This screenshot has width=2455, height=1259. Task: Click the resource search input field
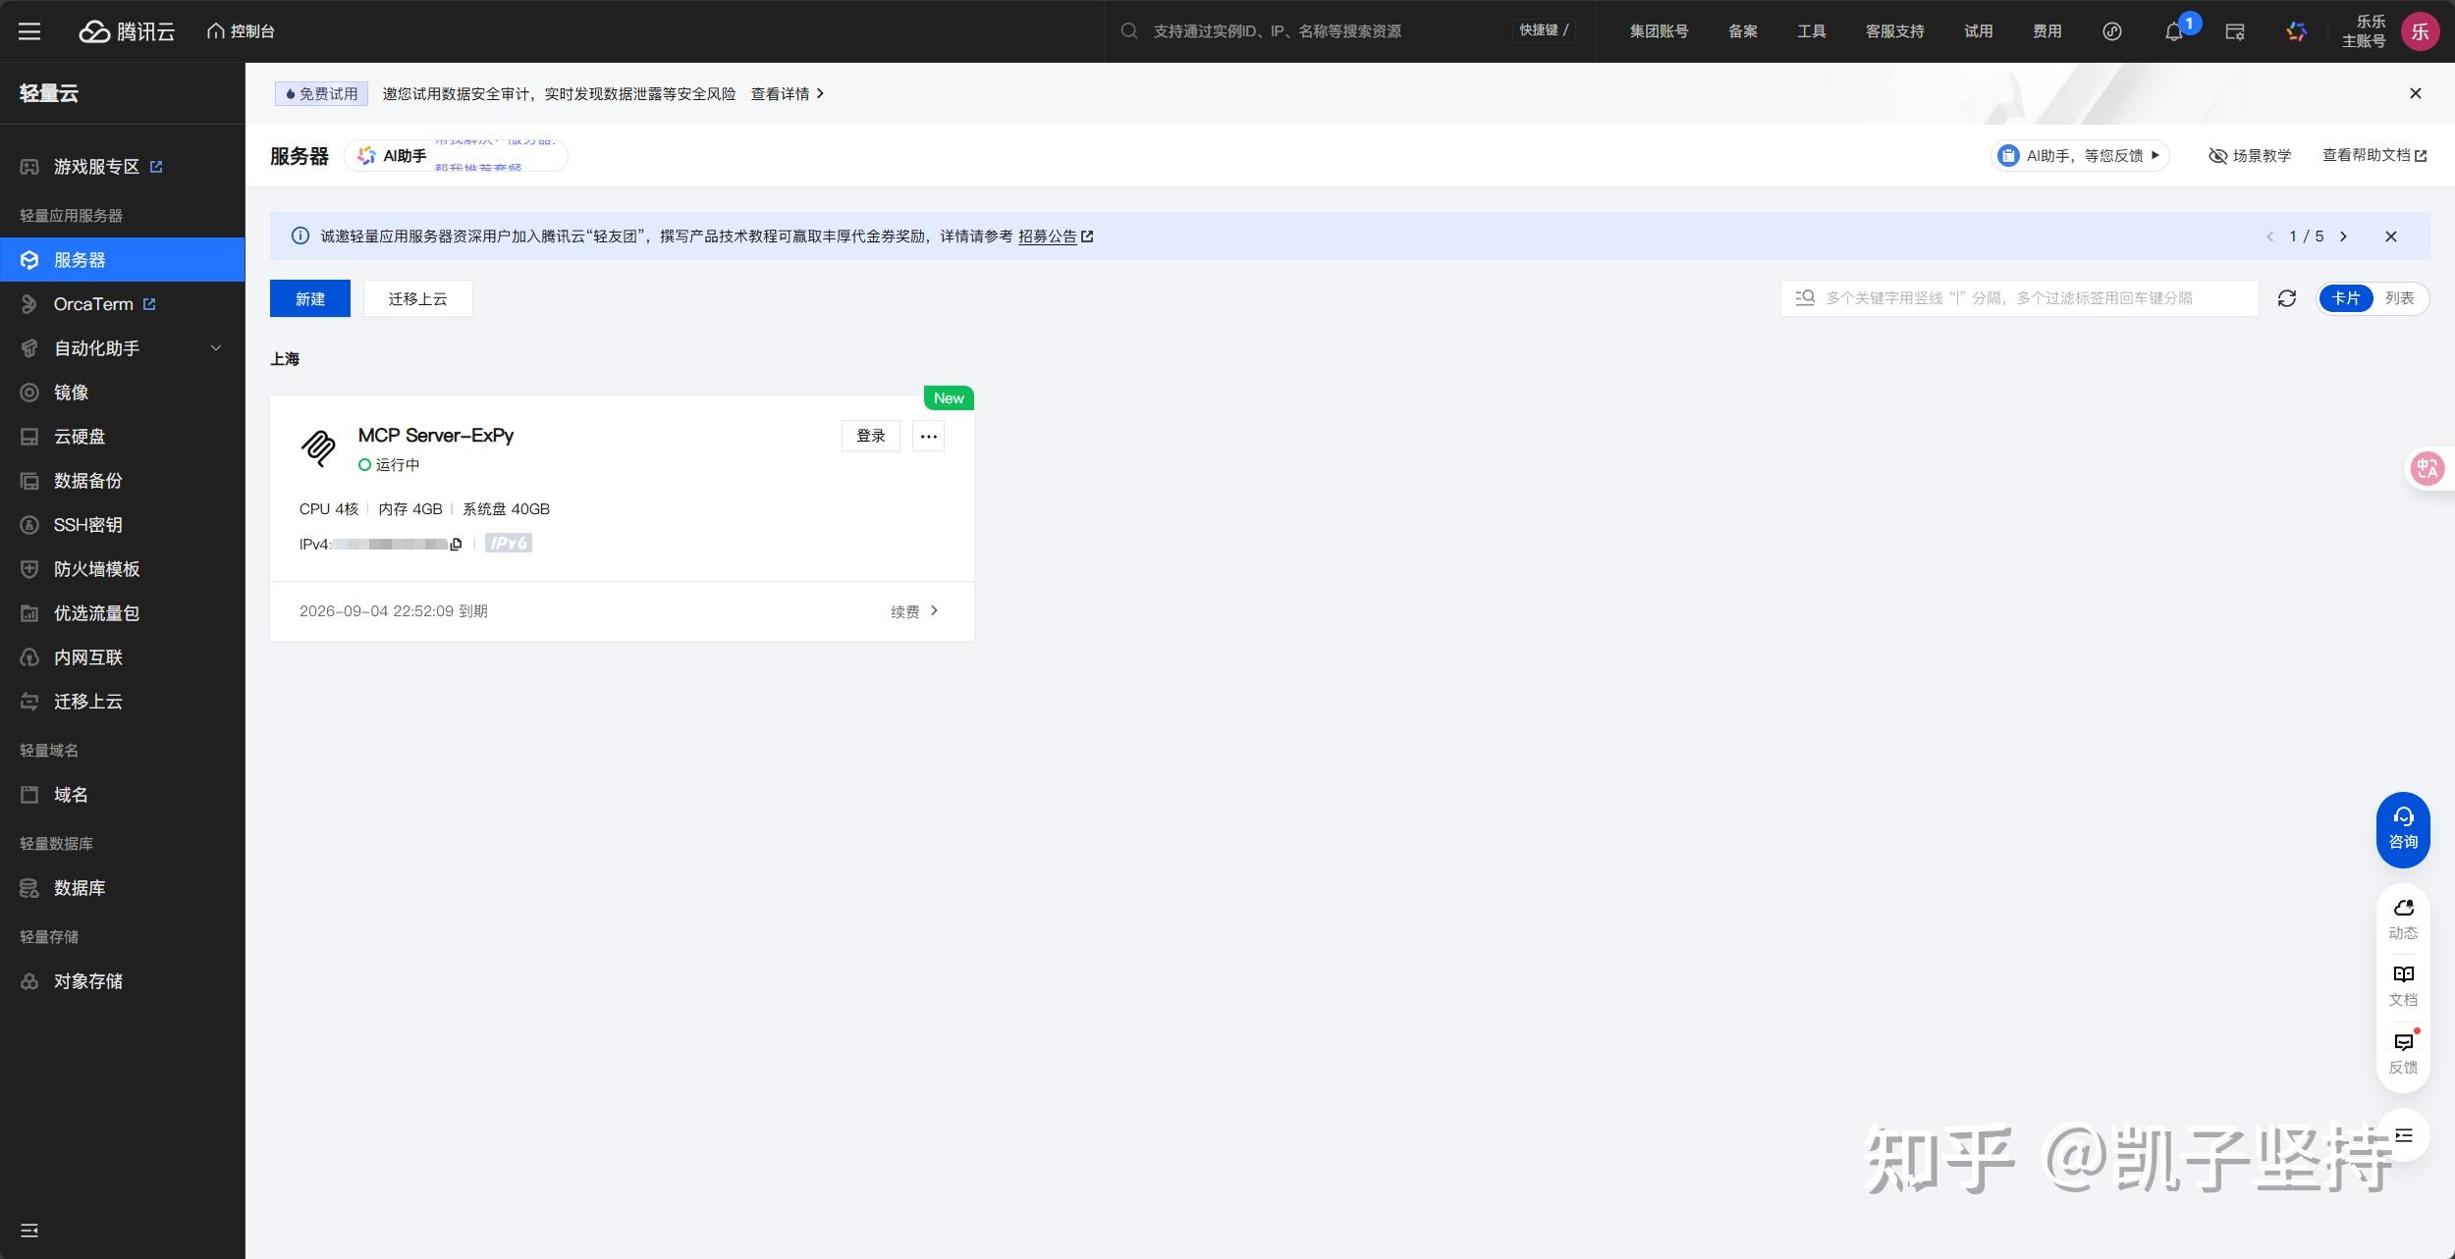[1277, 30]
